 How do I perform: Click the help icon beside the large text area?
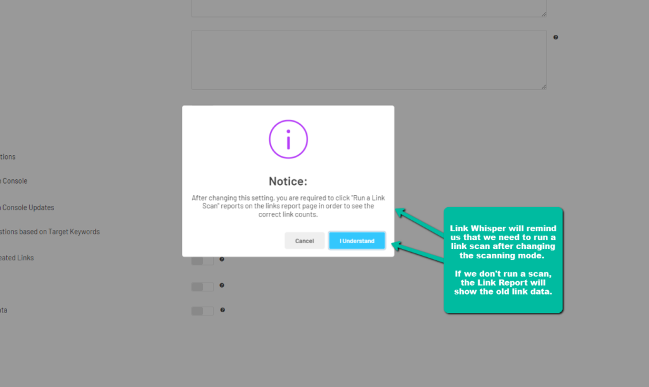(556, 37)
